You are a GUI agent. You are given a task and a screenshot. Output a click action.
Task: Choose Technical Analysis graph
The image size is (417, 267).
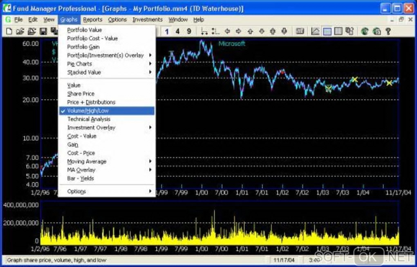tap(107, 119)
